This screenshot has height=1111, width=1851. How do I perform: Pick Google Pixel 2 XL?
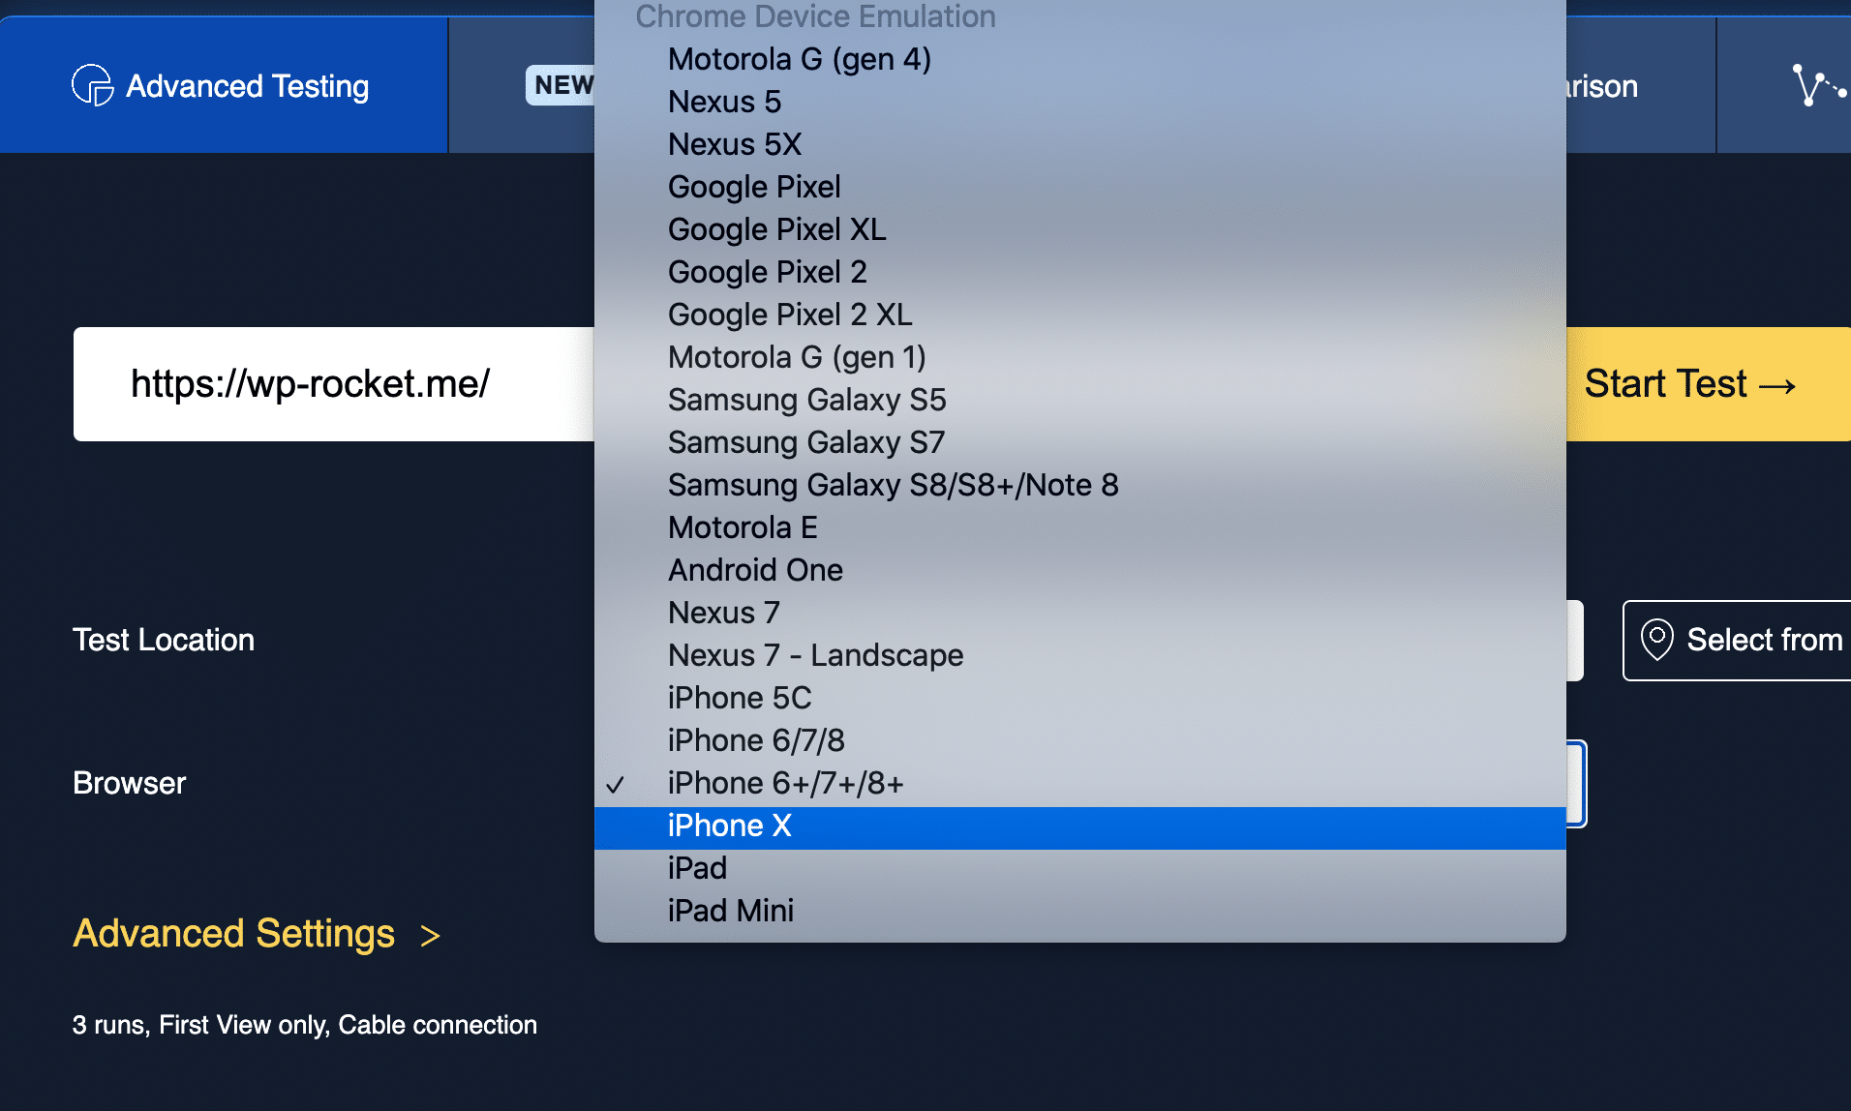tap(1080, 315)
